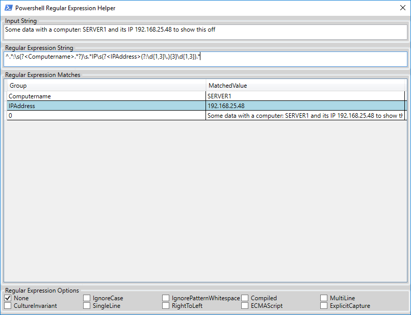
Task: Tick the CultureInvariant checkbox
Action: 8,306
